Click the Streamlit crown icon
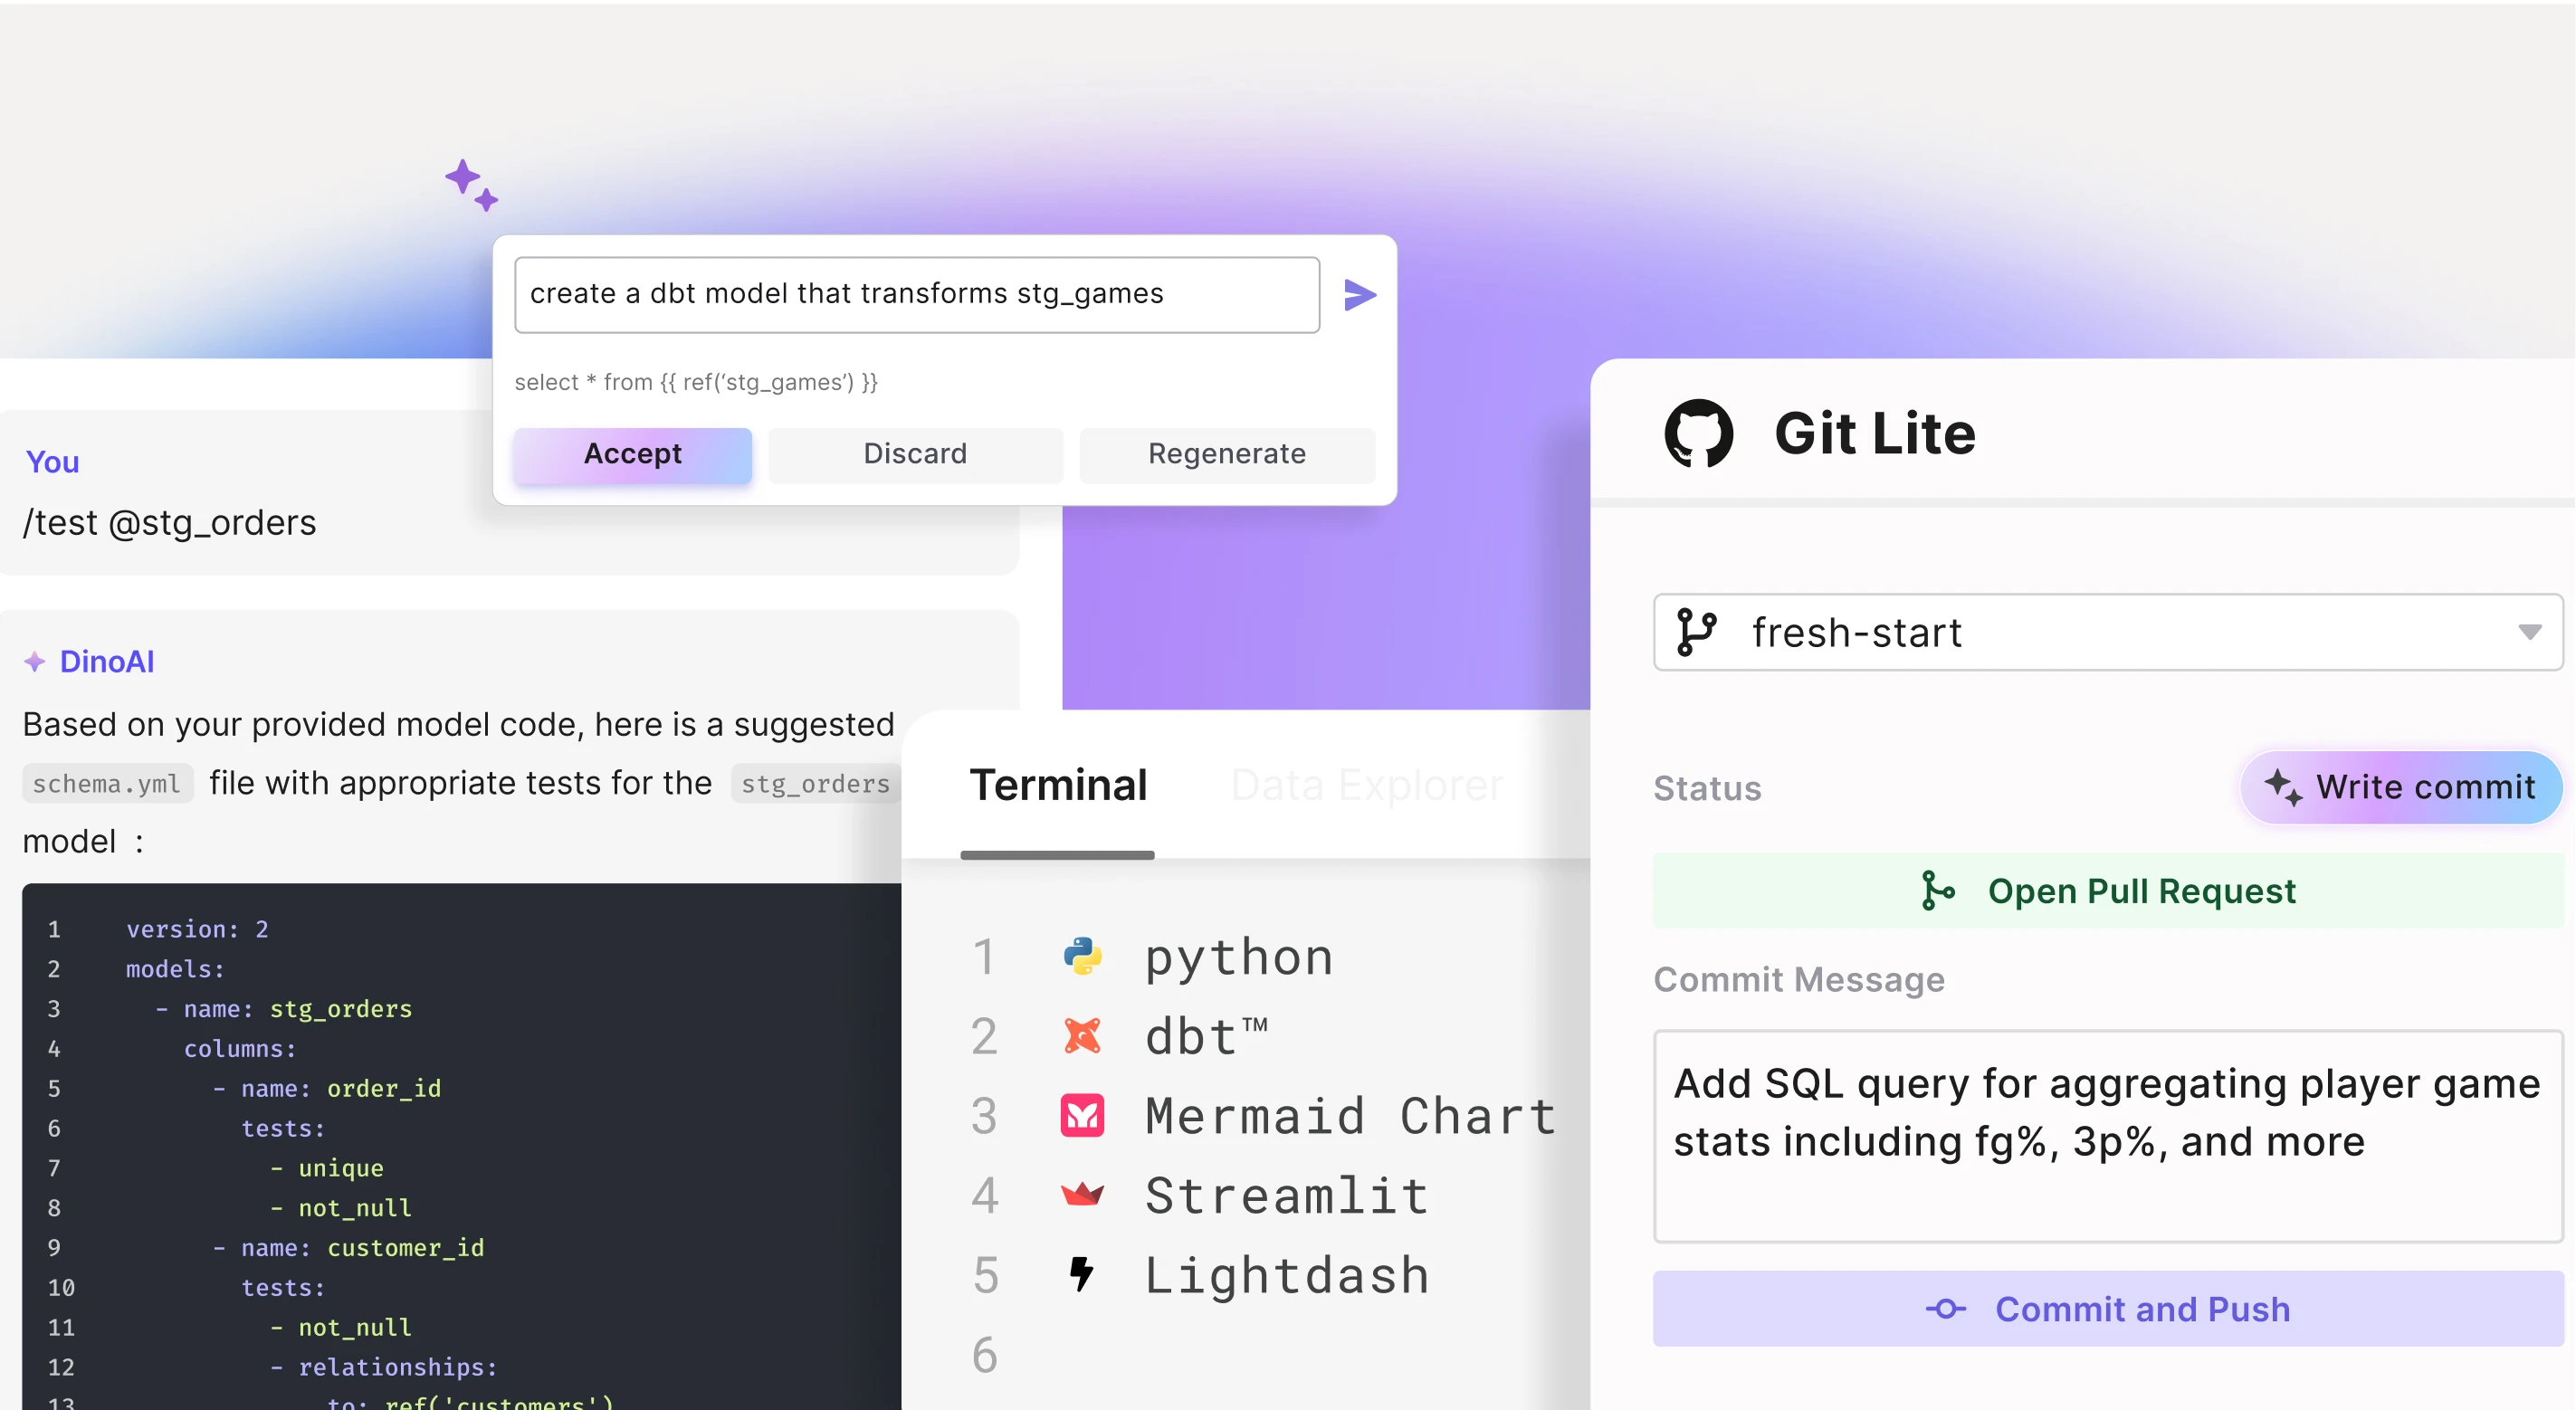The height and width of the screenshot is (1410, 2576). (1082, 1194)
